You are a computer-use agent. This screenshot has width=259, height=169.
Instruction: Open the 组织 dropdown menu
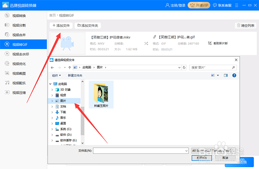56,75
